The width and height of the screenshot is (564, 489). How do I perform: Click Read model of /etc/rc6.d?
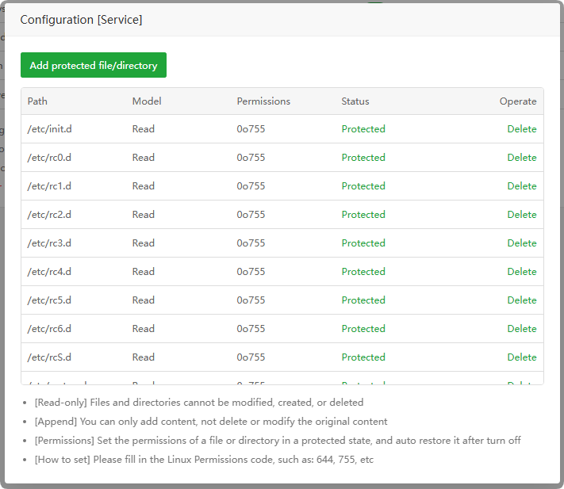144,329
